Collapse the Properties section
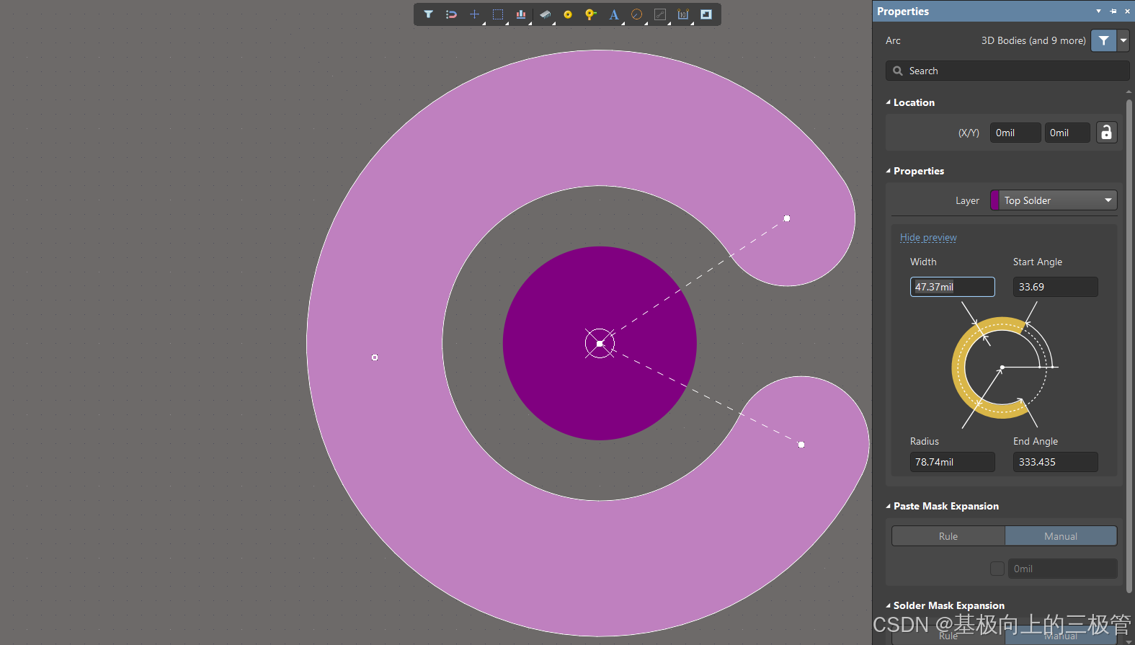Image resolution: width=1135 pixels, height=645 pixels. coord(889,171)
